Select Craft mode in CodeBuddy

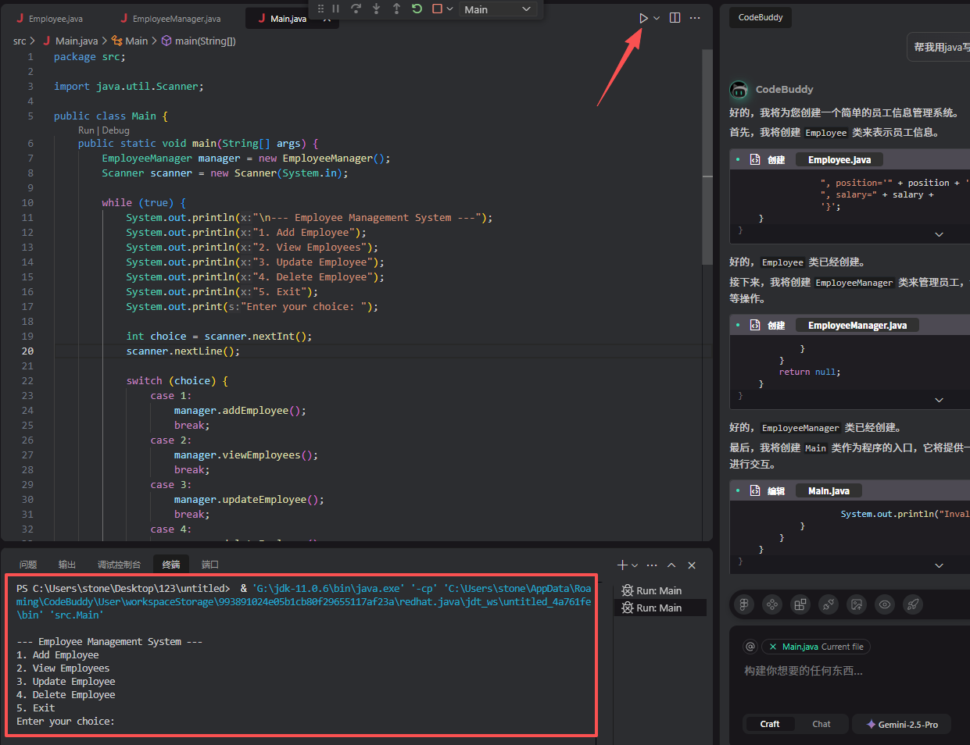pos(770,724)
